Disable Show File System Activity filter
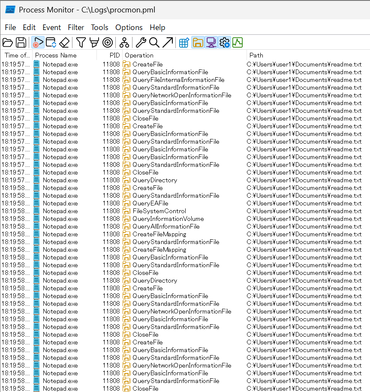The width and height of the screenshot is (370, 392). 198,42
